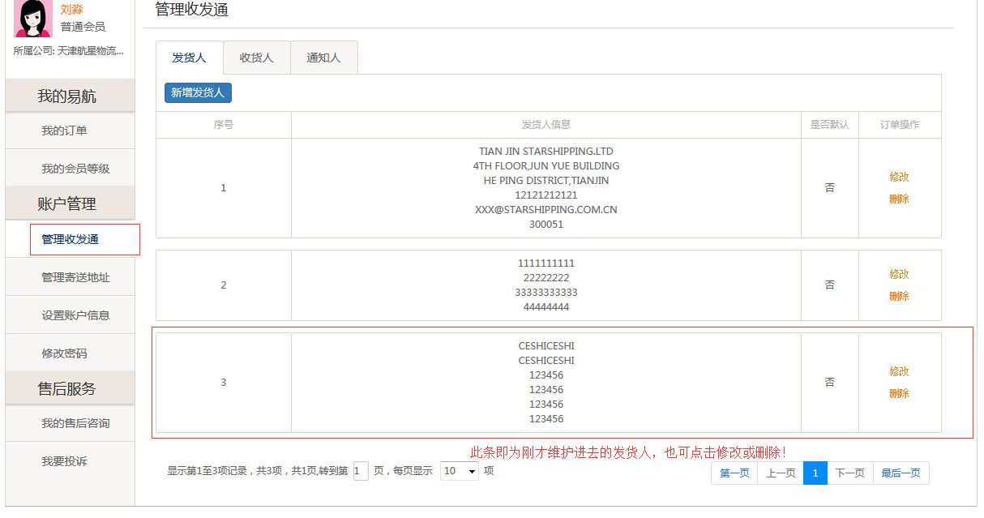
Task: Select the 发货人 tab
Action: (x=189, y=58)
